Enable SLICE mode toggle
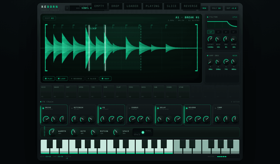 (x=92, y=79)
